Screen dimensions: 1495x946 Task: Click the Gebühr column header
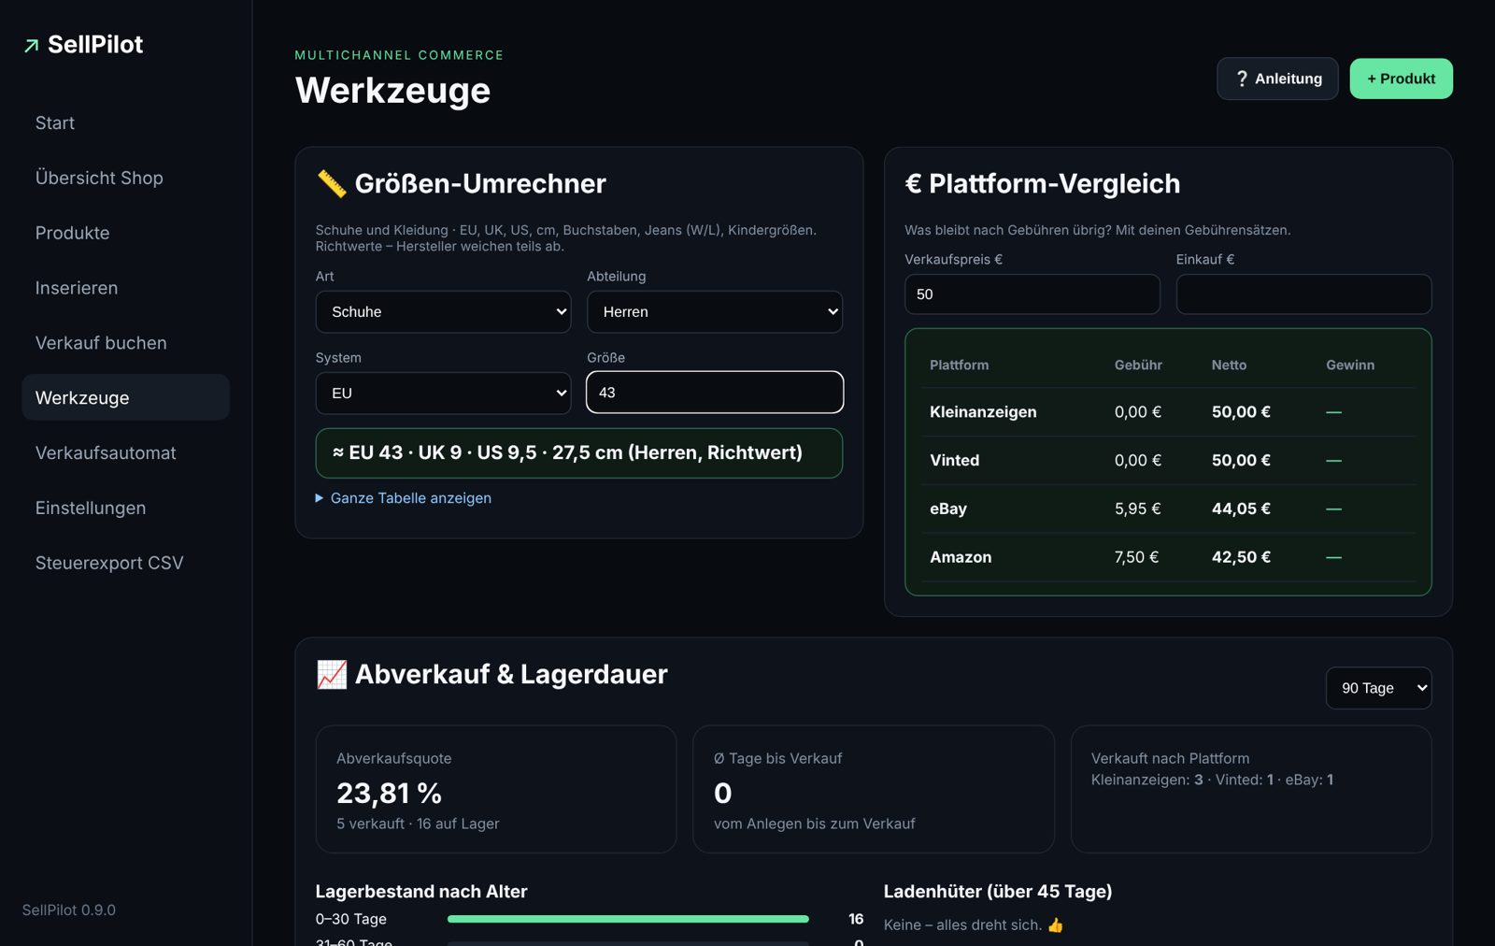[1138, 365]
